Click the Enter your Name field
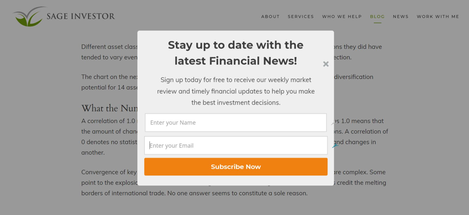469x215 pixels. click(235, 123)
